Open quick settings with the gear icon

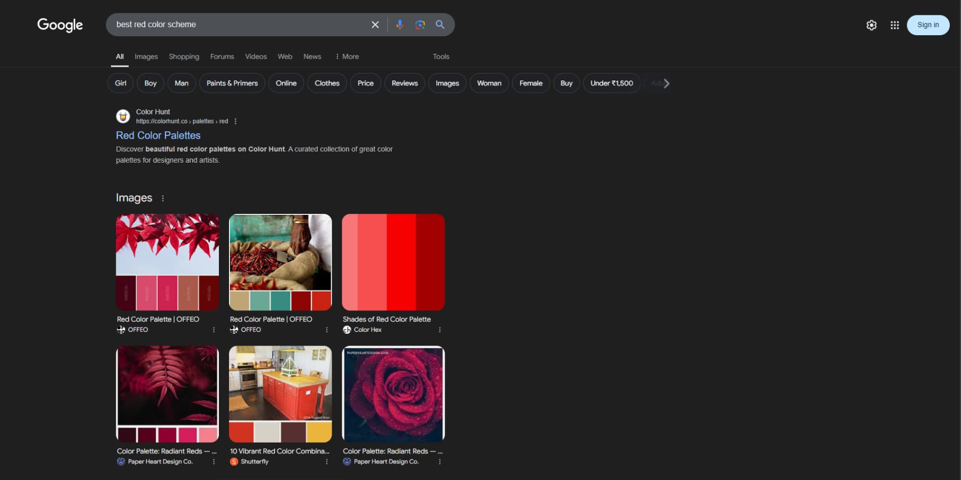click(871, 25)
